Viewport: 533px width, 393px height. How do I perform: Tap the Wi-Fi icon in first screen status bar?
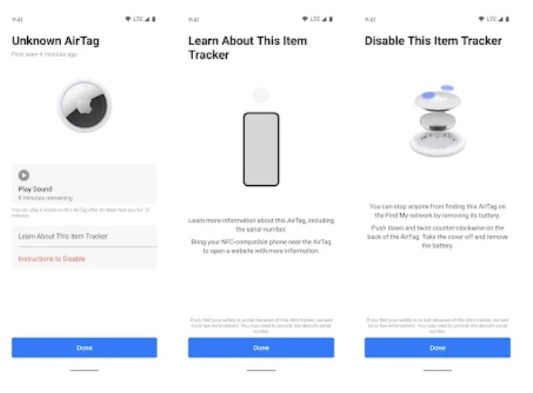128,19
